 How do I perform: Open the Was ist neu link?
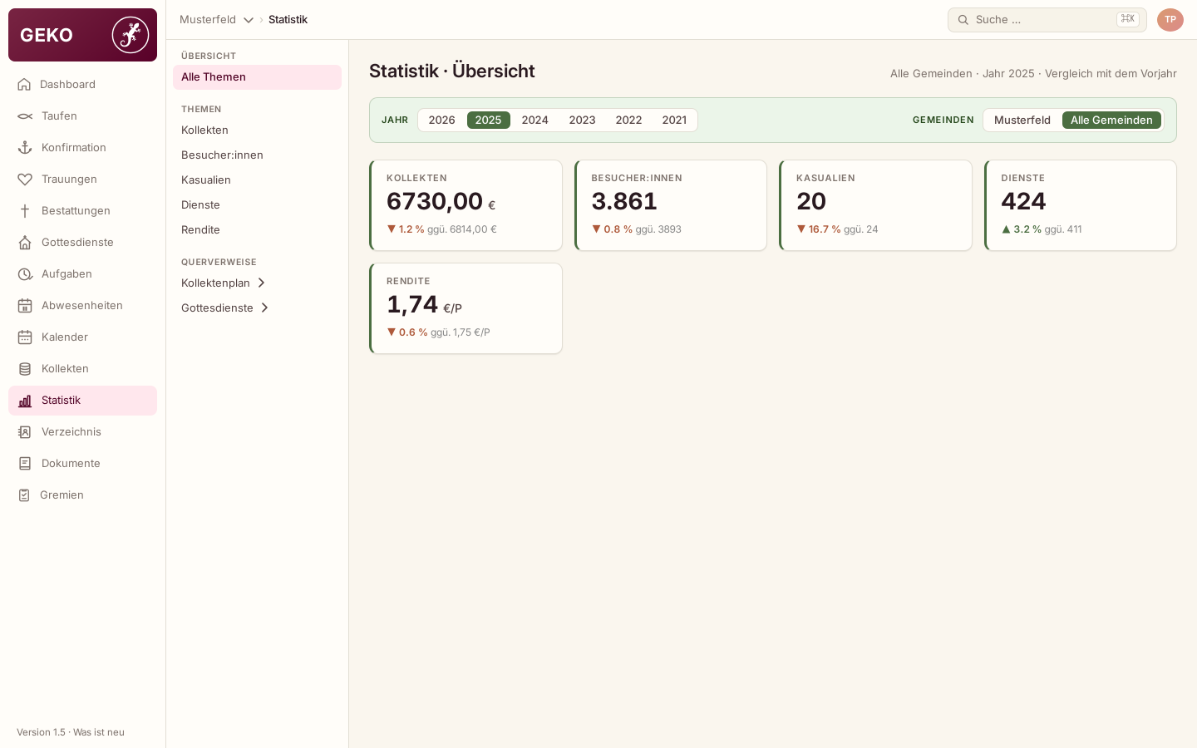tap(99, 732)
